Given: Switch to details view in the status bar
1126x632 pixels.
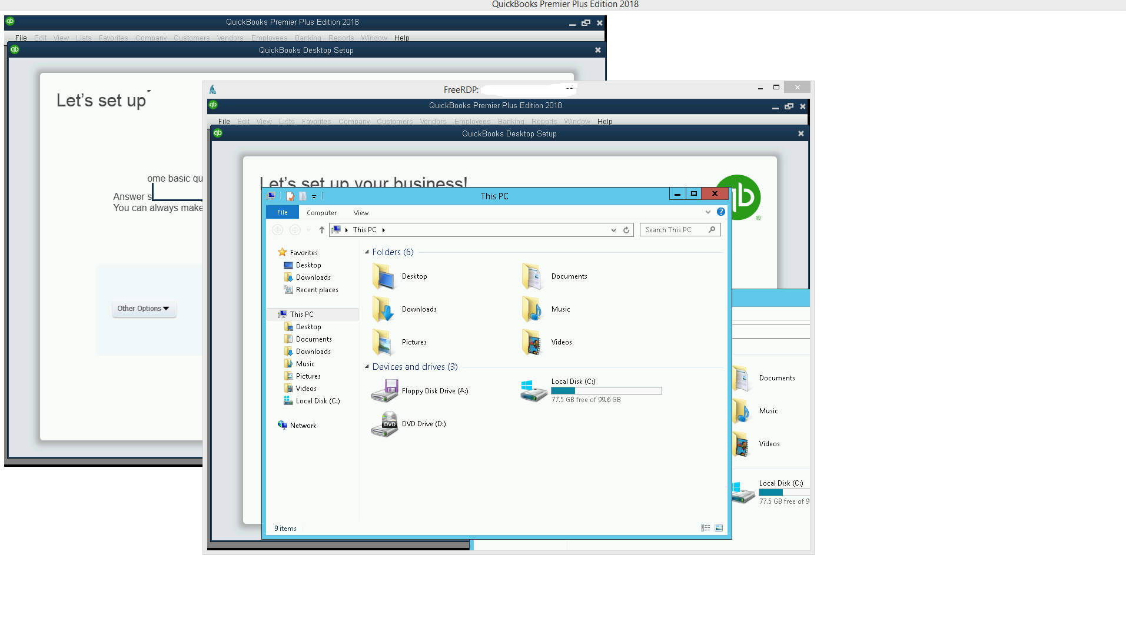Looking at the screenshot, I should [705, 528].
